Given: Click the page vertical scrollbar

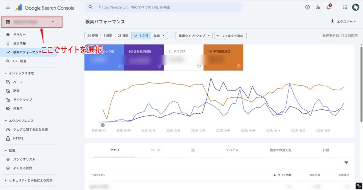Looking at the screenshot, I should pyautogui.click(x=361, y=84).
